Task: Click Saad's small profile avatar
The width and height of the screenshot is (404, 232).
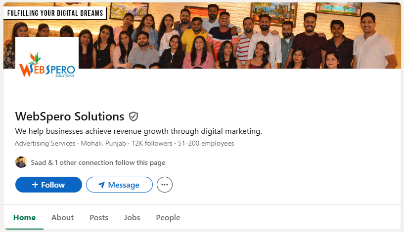Action: [x=21, y=162]
